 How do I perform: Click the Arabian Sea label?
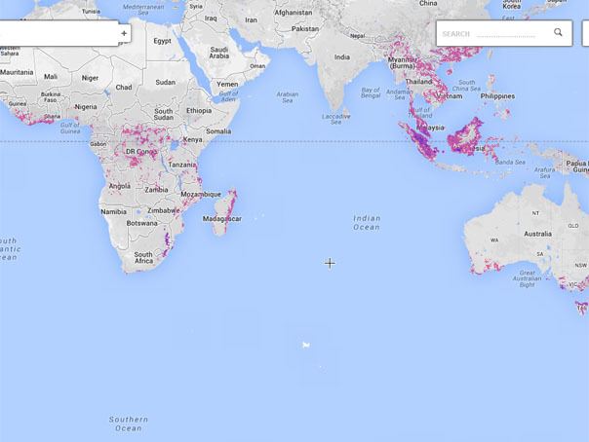coord(288,97)
